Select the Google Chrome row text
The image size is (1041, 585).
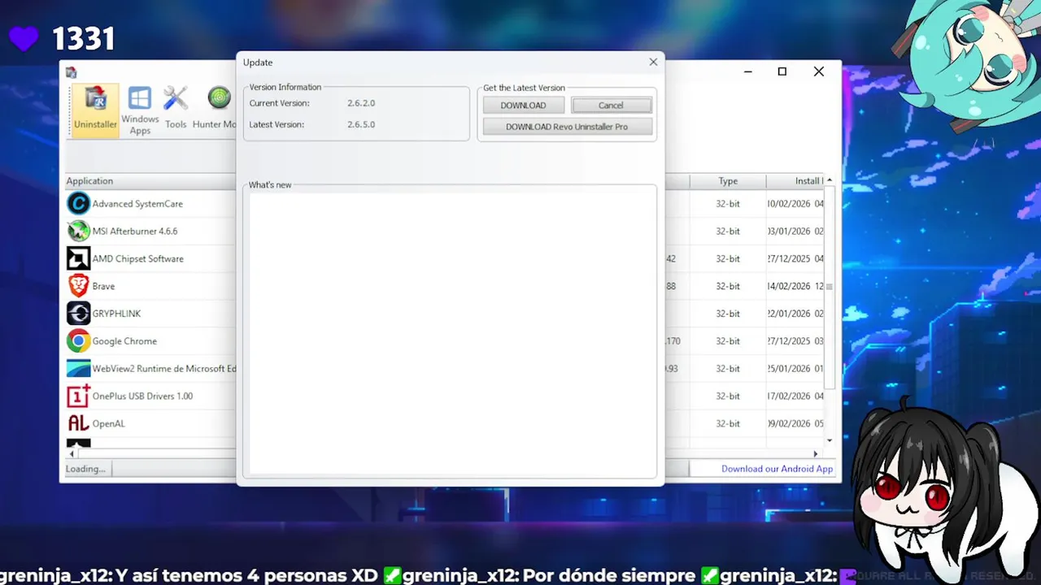coord(124,341)
